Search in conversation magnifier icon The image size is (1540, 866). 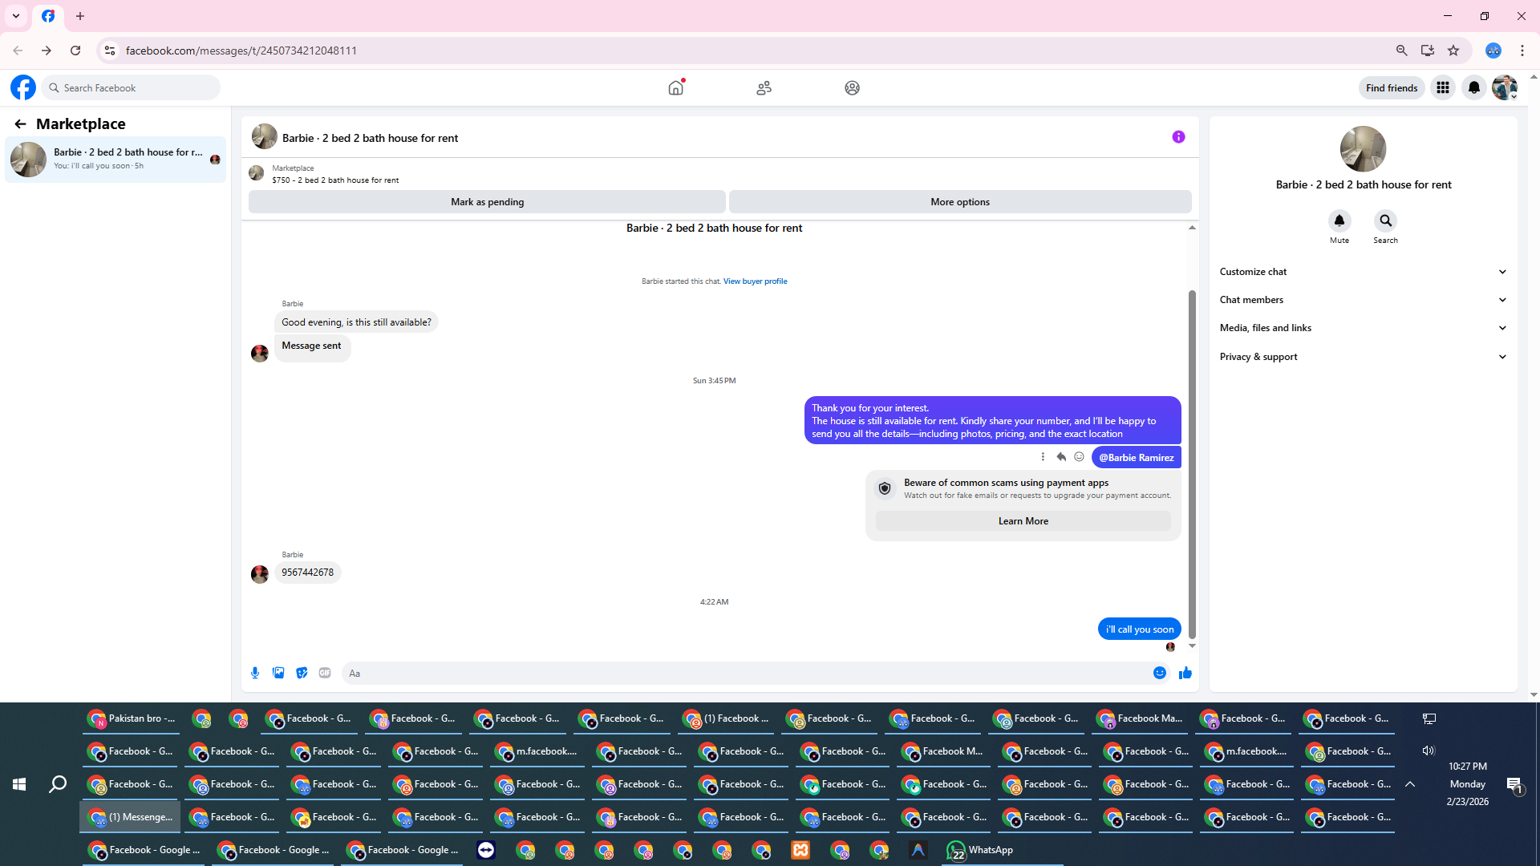point(1385,221)
